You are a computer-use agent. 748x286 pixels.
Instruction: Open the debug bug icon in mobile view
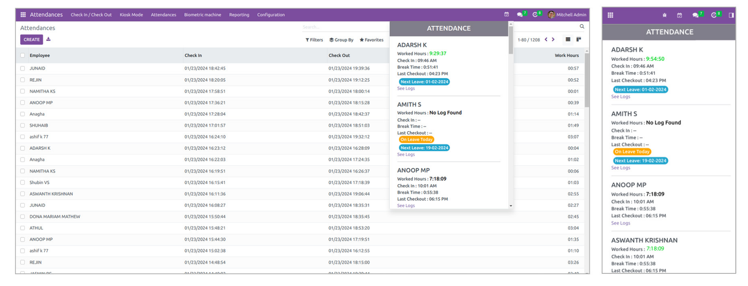[664, 15]
